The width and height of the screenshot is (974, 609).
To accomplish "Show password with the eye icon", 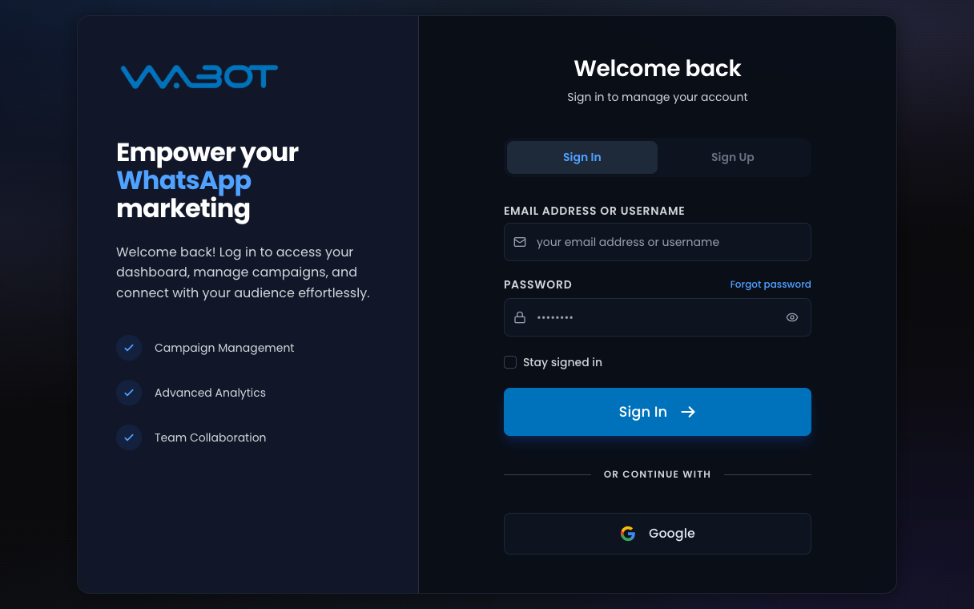I will tap(792, 317).
